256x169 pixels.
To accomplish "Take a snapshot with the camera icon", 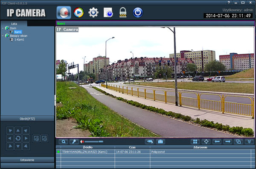I will [x=160, y=142].
